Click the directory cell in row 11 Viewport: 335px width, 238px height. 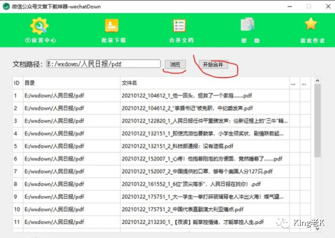[x=71, y=222]
